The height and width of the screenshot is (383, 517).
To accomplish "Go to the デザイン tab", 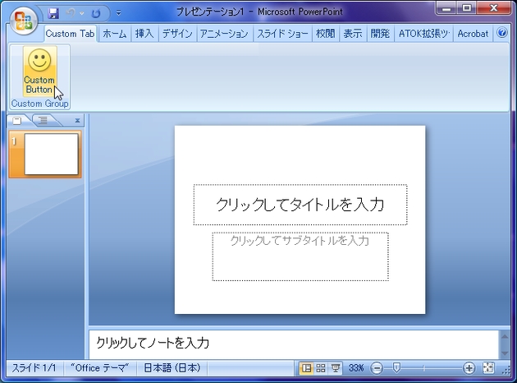I will tap(177, 34).
